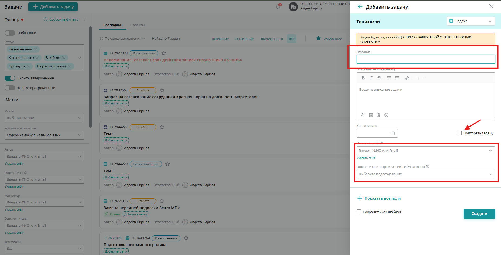Remove the 'К выполнению' status chip
This screenshot has height=255, width=501.
[37, 58]
